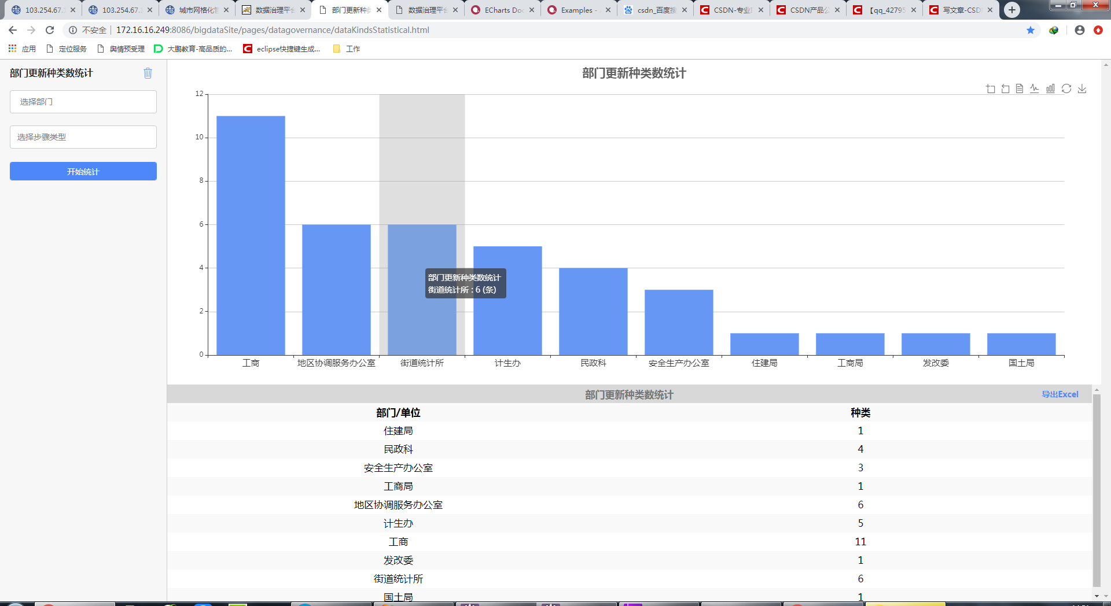The width and height of the screenshot is (1111, 606).
Task: Open the 大鹏教育 bookmark
Action: pos(193,49)
